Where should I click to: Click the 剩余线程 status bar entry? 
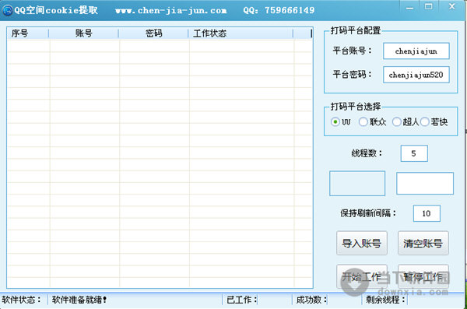point(385,300)
